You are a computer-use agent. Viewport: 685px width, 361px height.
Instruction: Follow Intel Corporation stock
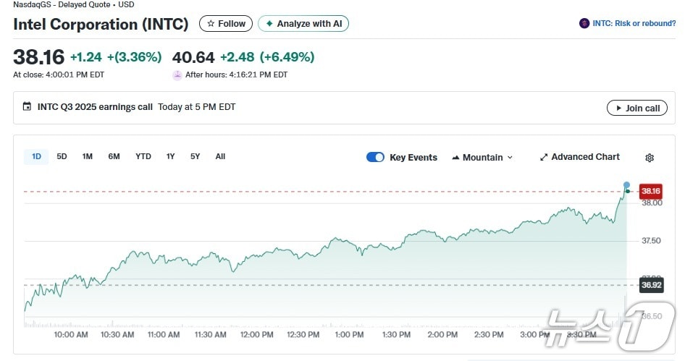(226, 24)
